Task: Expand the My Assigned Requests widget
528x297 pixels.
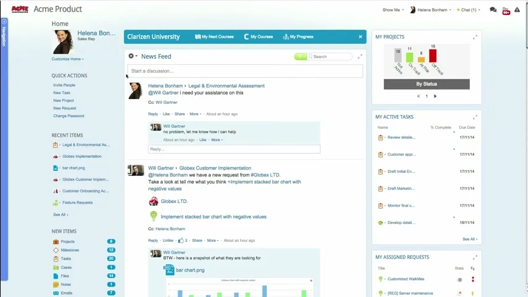Action: coord(475,257)
